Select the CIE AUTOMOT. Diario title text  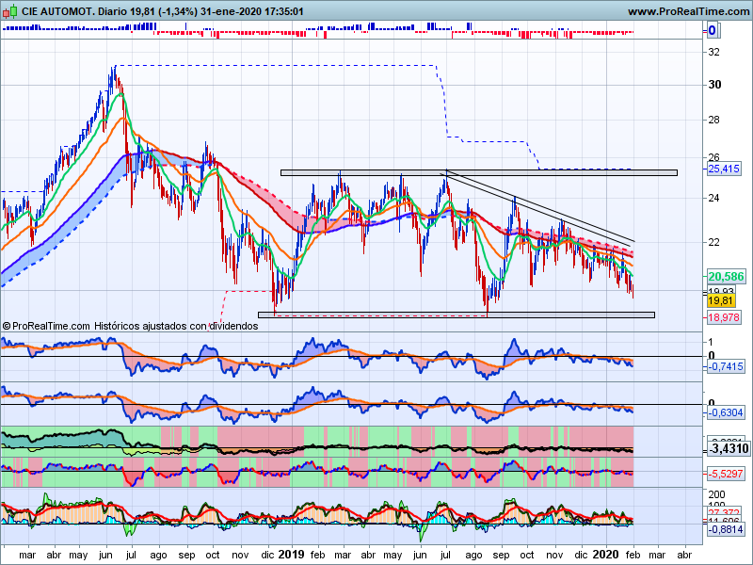click(74, 11)
